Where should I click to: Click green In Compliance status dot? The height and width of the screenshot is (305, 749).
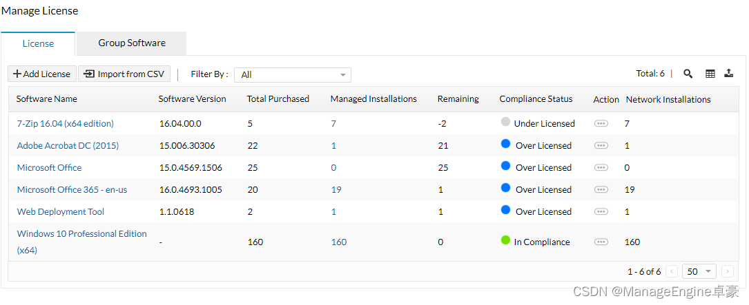pos(505,240)
